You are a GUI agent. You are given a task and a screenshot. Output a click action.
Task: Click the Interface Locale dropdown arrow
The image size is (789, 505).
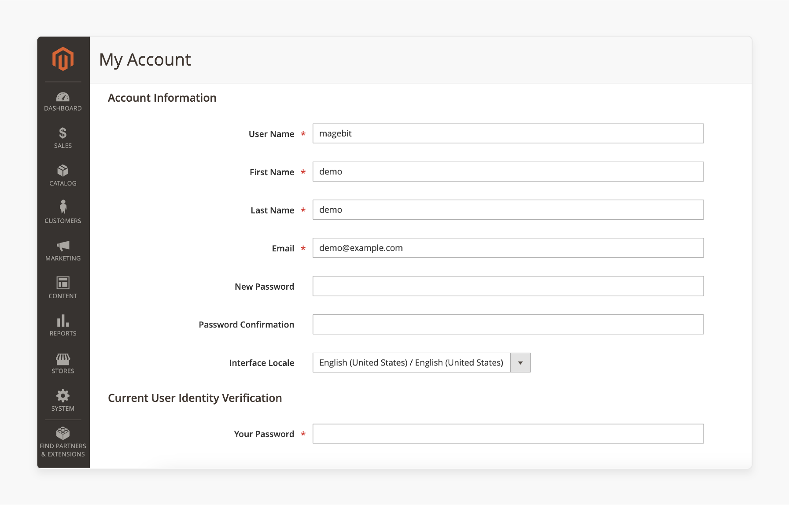520,363
